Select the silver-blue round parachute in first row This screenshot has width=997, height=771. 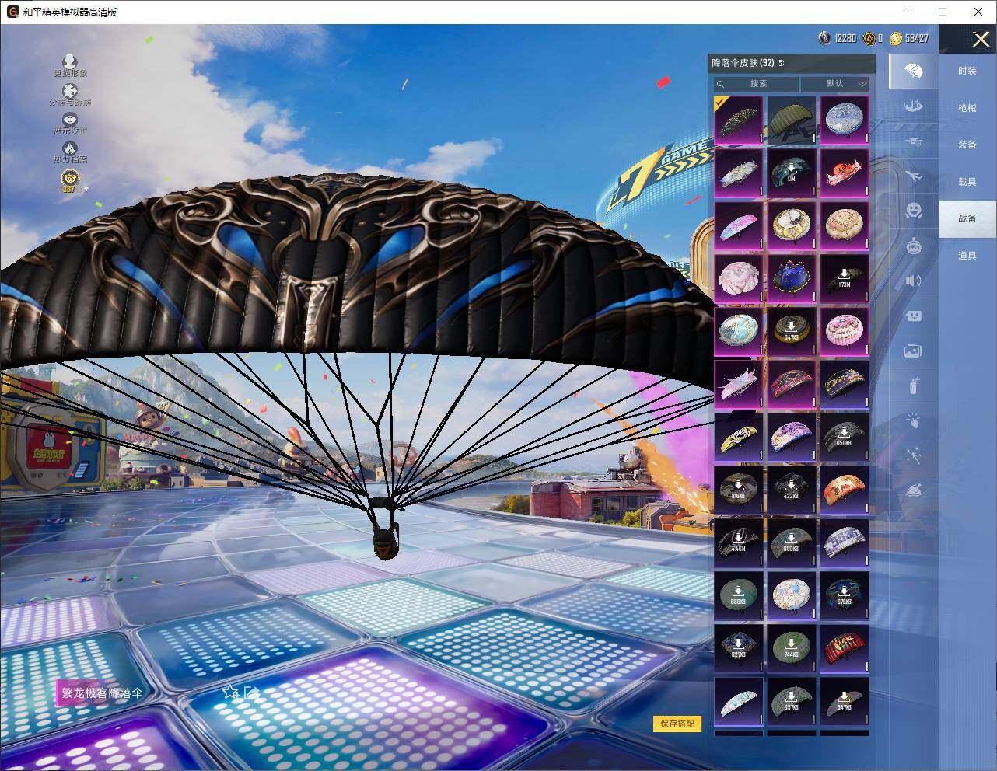[845, 120]
